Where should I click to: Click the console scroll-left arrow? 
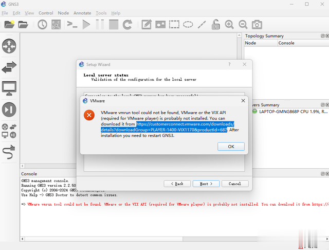point(23,239)
